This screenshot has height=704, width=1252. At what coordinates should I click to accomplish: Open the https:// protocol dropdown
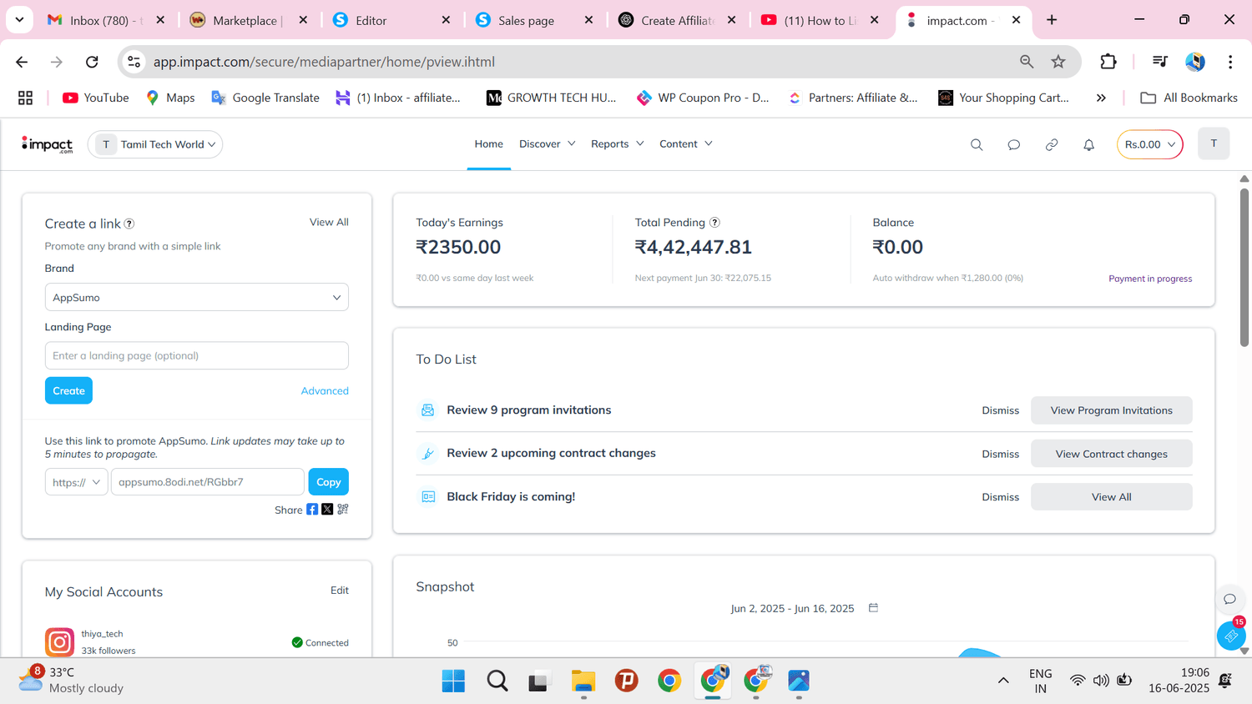click(76, 482)
